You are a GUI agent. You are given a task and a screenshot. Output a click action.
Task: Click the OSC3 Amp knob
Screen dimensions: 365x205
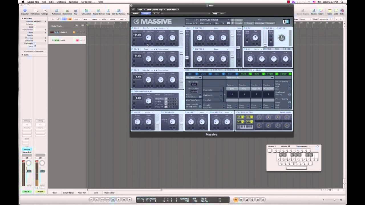(x=172, y=80)
